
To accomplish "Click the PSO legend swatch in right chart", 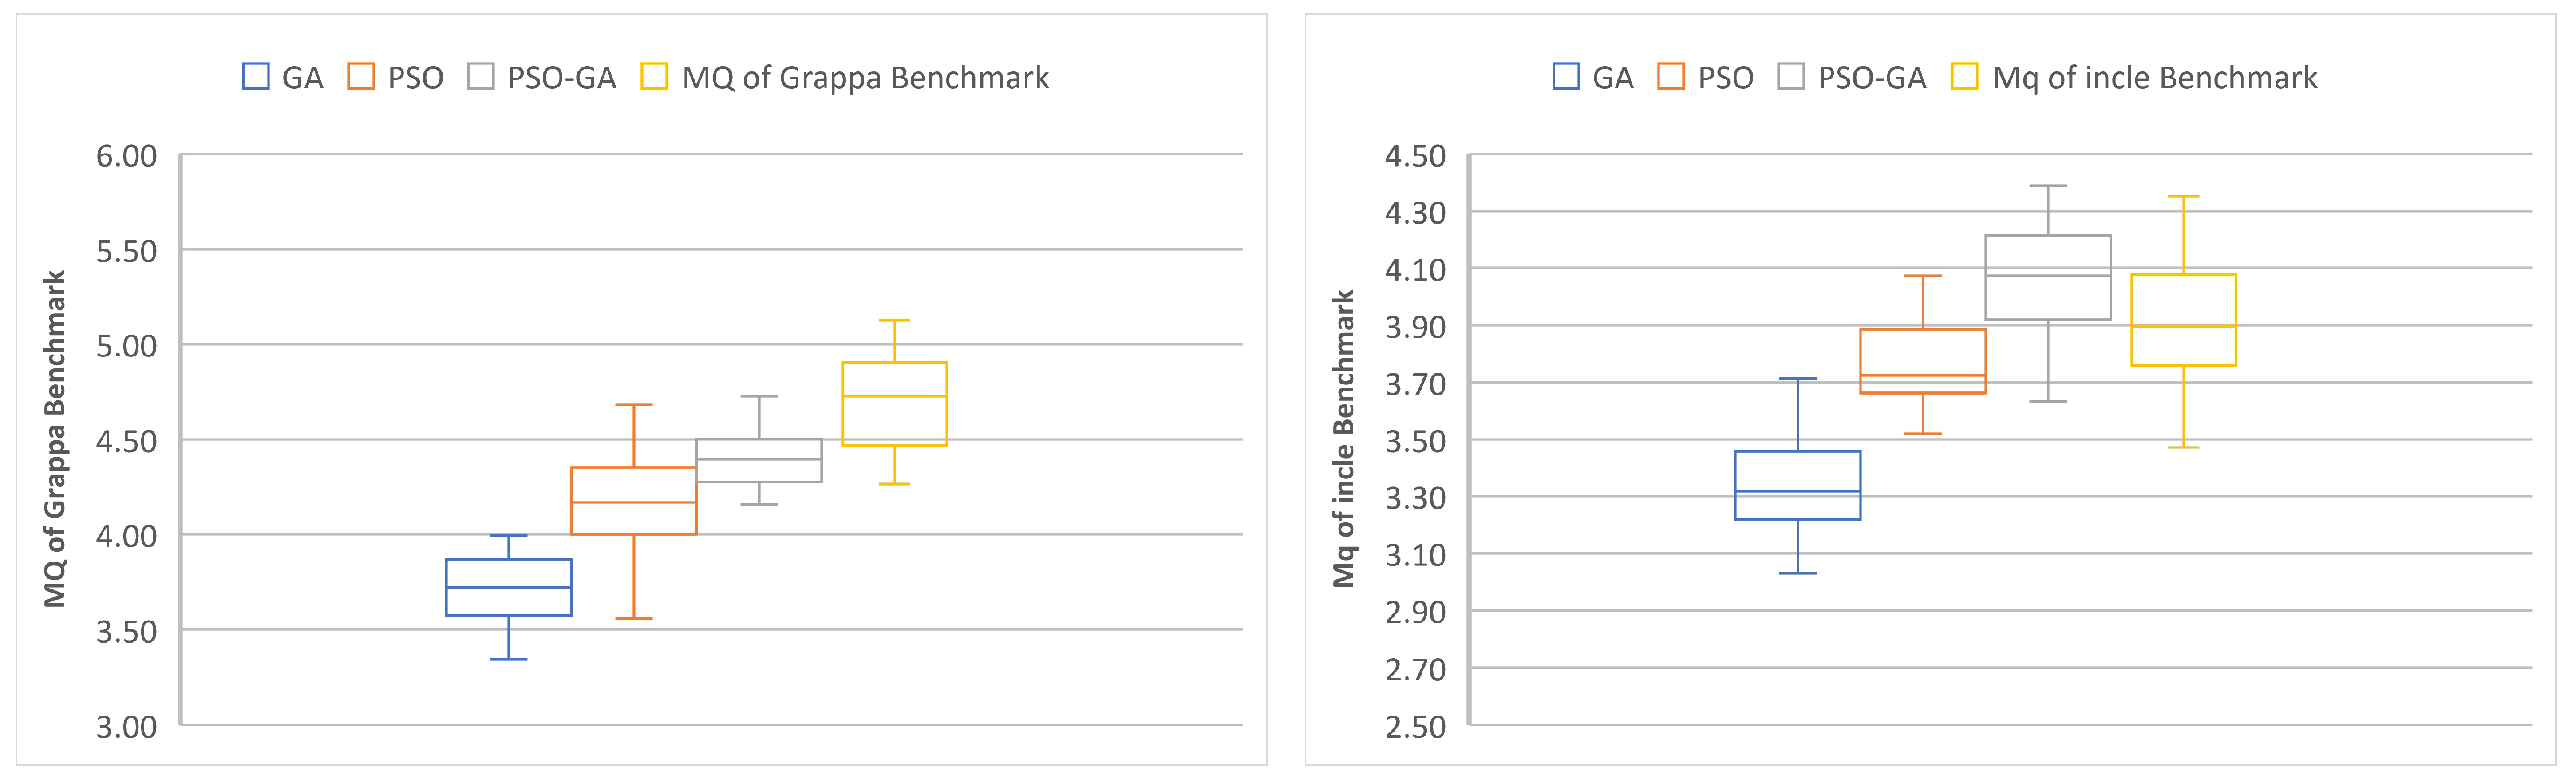I will click(x=1671, y=77).
